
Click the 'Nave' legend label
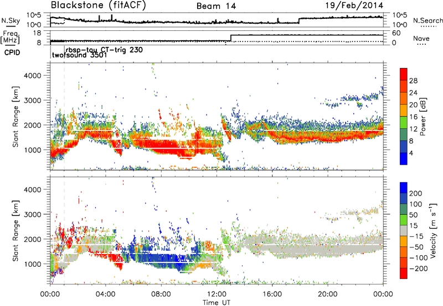click(x=421, y=38)
